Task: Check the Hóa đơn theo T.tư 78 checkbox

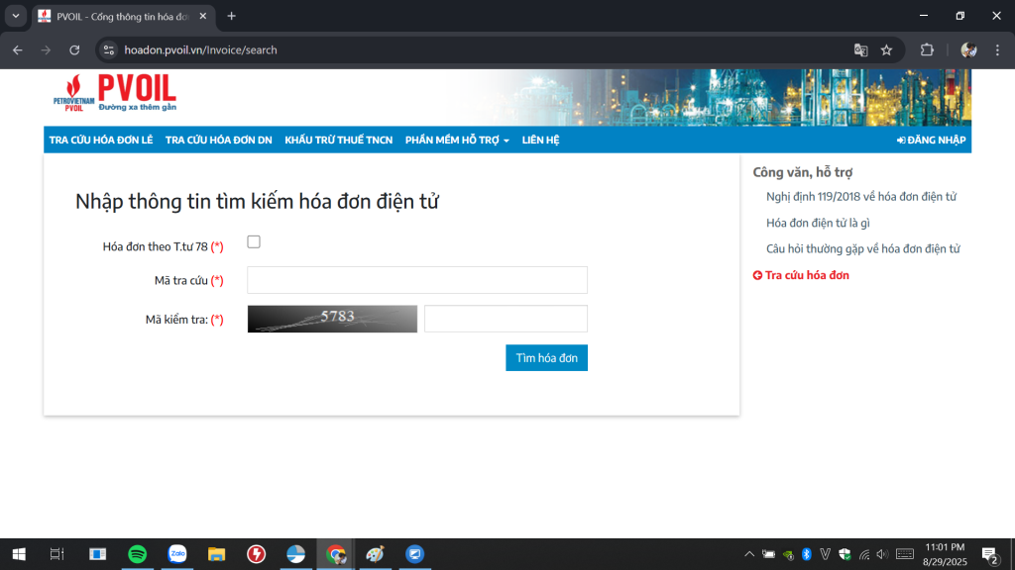Action: 254,241
